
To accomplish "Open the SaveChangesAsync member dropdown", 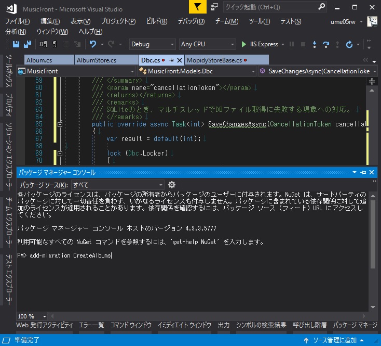I will [317, 71].
